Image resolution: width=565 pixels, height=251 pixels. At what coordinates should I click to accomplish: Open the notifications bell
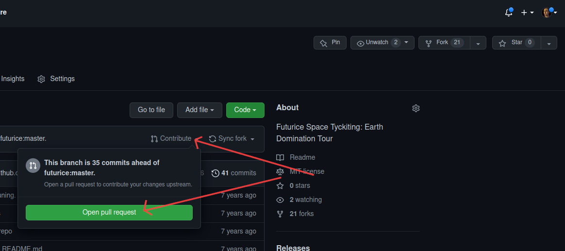[x=508, y=13]
